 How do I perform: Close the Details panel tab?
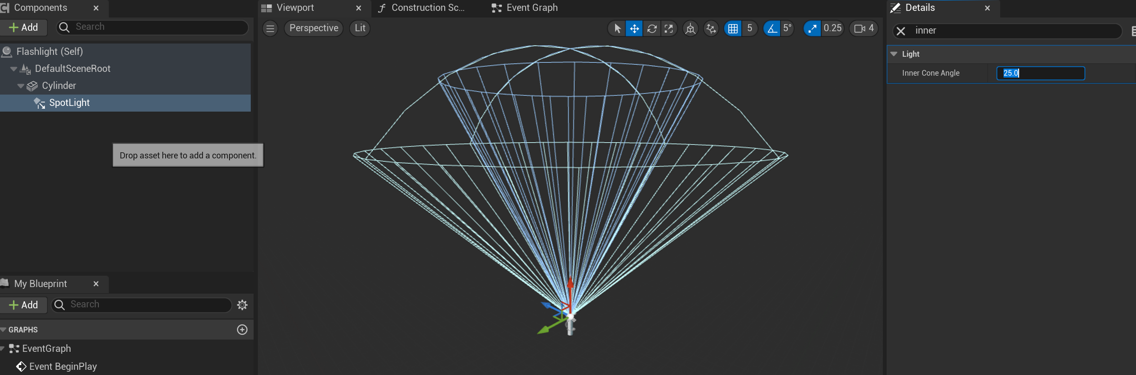pyautogui.click(x=987, y=8)
